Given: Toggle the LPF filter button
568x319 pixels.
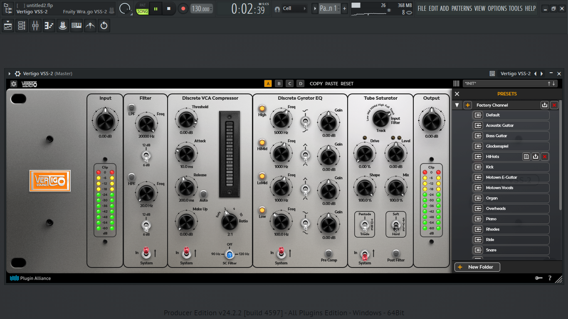Looking at the screenshot, I should pos(131,108).
